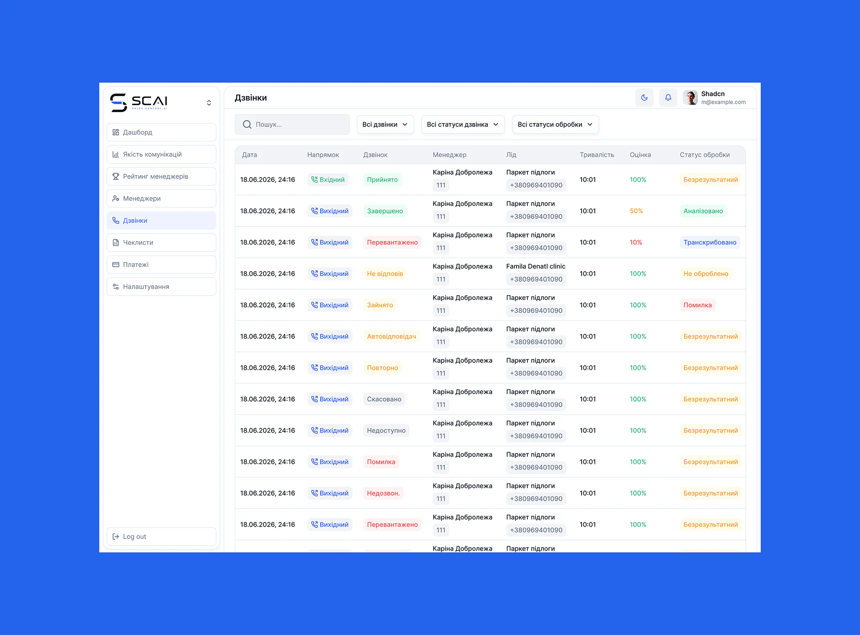Click the Оцінка column header

[640, 155]
